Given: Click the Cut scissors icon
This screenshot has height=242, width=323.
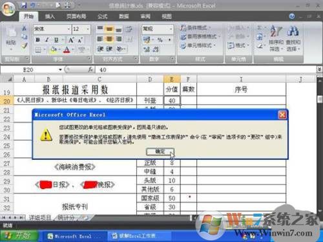Looking at the screenshot, I should point(24,28).
